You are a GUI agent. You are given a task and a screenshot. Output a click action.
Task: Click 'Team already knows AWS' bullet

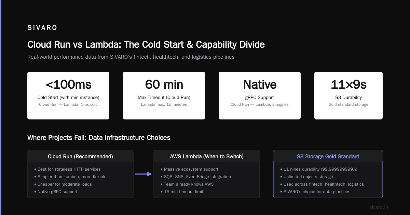[187, 184]
